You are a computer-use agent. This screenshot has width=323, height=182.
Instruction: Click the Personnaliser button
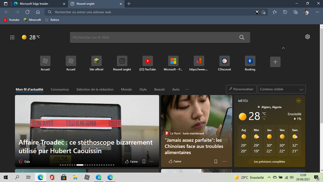coord(241,89)
